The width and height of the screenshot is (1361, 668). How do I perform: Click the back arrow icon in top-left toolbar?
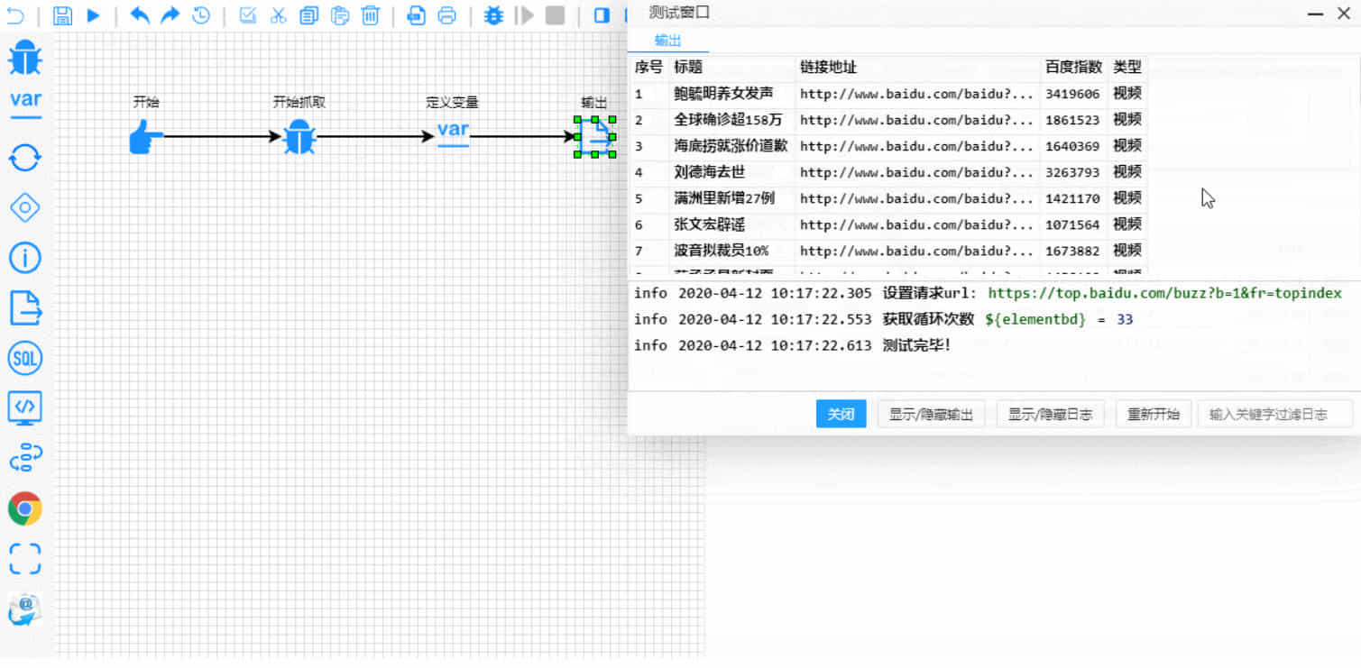point(14,15)
